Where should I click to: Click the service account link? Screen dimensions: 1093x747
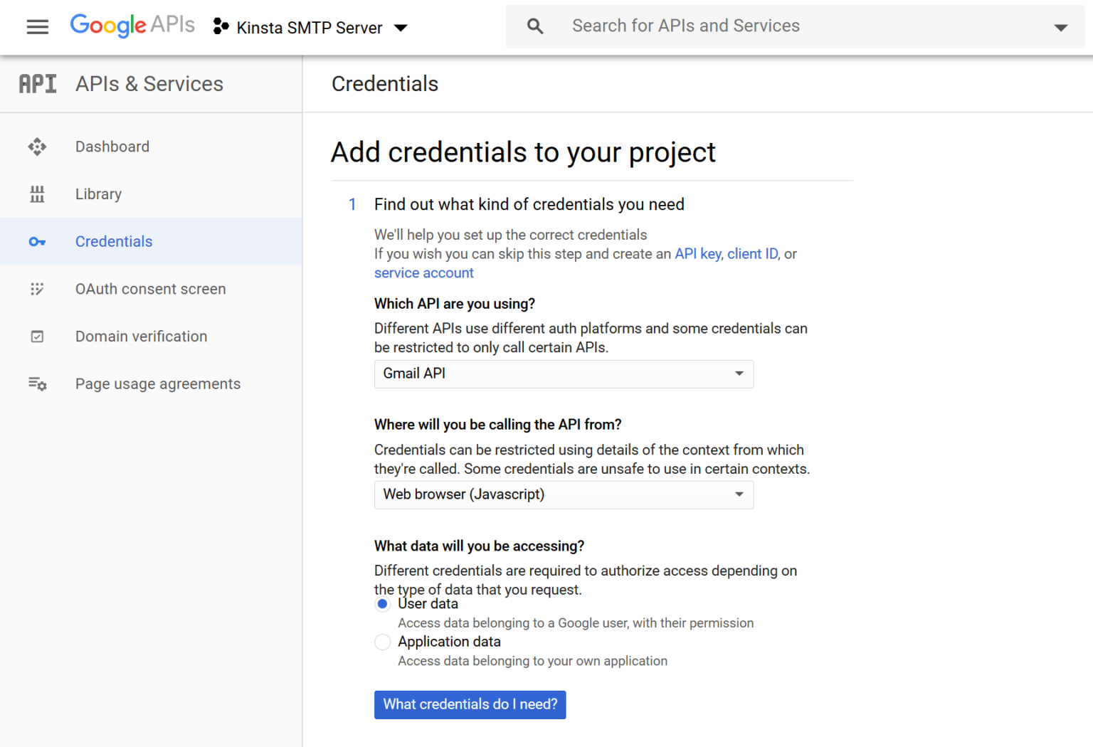[423, 272]
